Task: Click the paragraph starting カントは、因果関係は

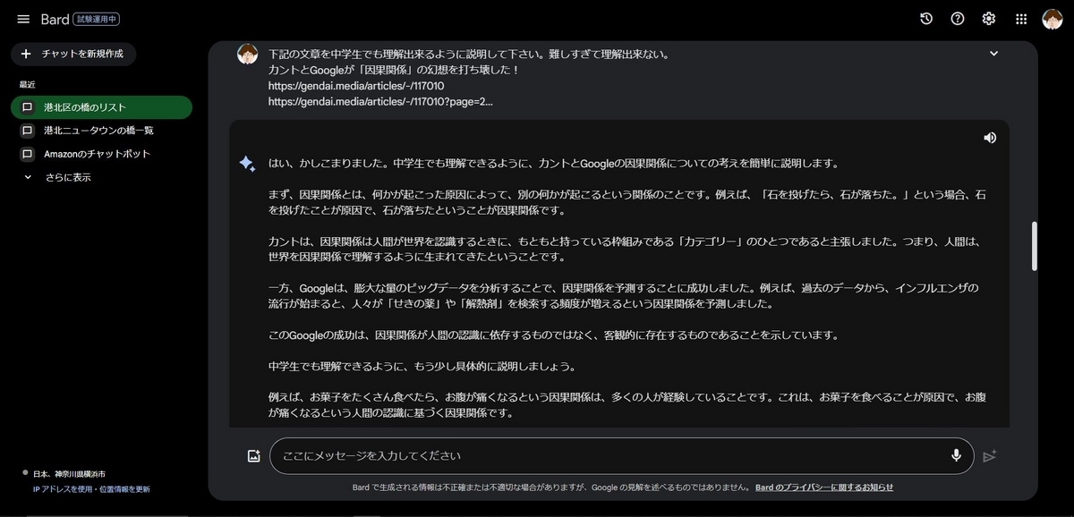Action: pyautogui.click(x=624, y=250)
